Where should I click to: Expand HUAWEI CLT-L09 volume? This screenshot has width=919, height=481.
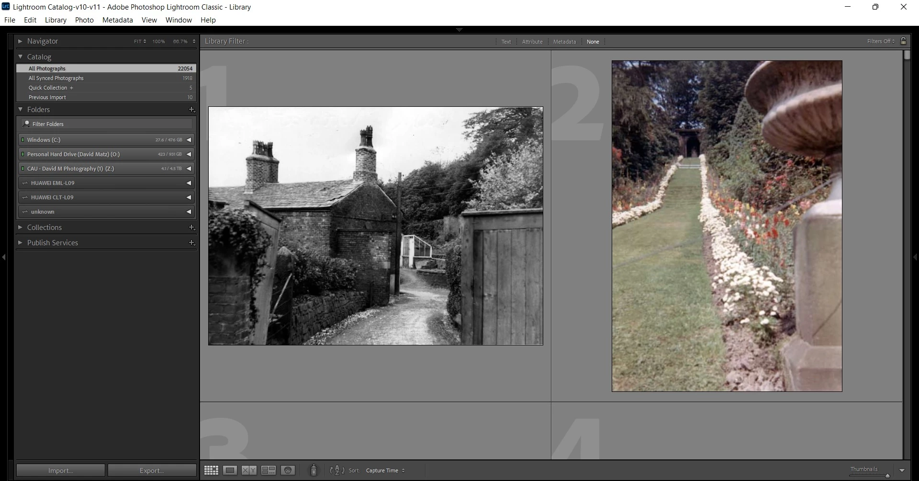coord(189,197)
